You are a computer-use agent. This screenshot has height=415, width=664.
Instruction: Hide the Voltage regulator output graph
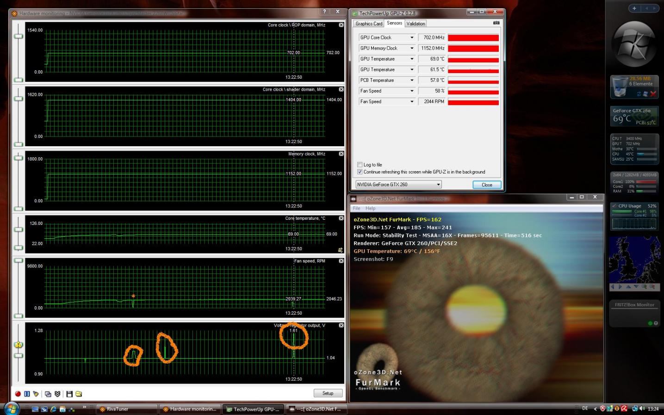pyautogui.click(x=341, y=325)
